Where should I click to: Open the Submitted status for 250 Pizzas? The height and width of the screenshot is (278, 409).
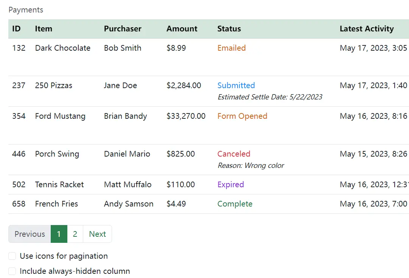click(236, 85)
